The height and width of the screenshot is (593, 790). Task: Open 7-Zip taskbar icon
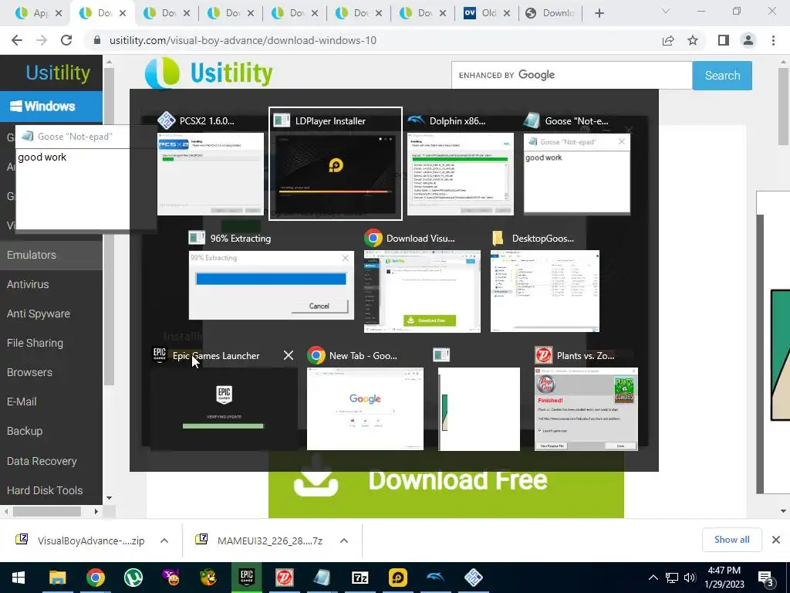[360, 578]
